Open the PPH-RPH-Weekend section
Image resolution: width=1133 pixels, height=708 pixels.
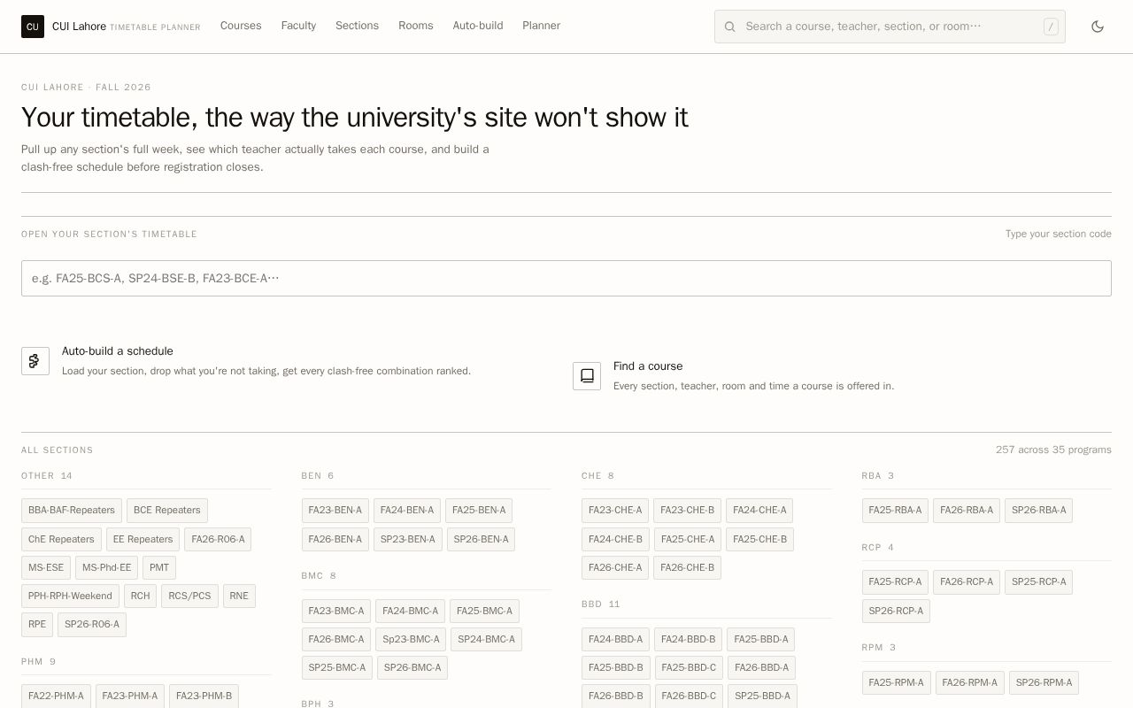coord(70,596)
